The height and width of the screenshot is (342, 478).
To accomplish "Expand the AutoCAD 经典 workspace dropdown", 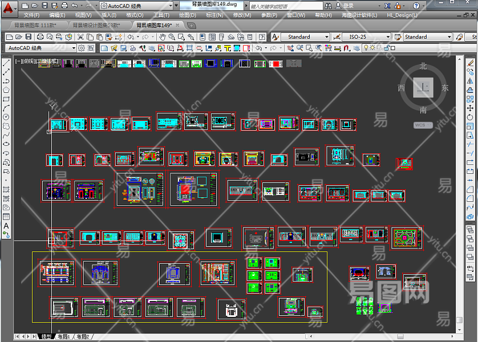I will click(x=72, y=48).
